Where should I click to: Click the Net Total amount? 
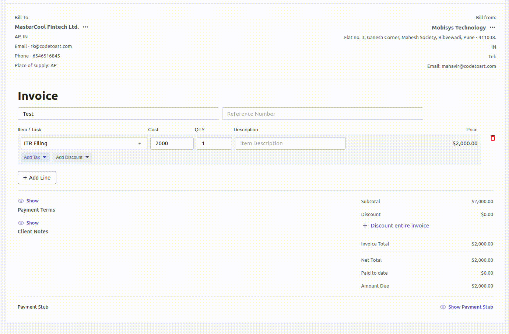pyautogui.click(x=482, y=260)
